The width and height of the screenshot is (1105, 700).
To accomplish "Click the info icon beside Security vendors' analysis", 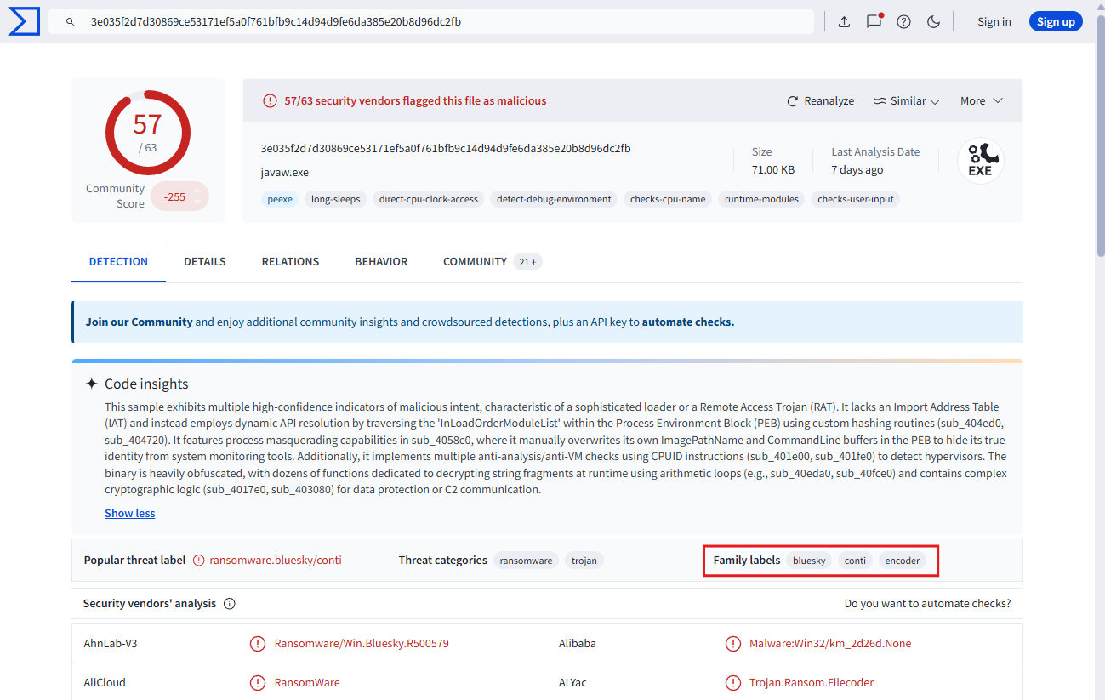I will tap(230, 604).
